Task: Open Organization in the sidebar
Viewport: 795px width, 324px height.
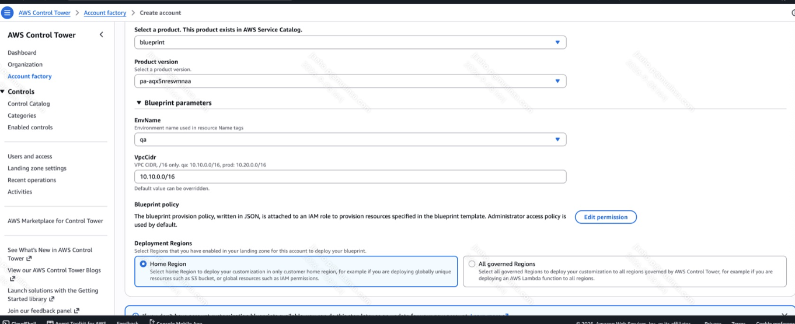Action: (x=25, y=65)
